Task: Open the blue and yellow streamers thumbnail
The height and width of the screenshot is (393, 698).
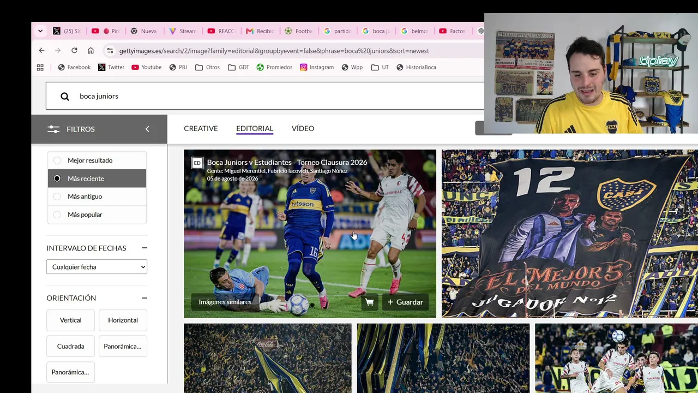Action: click(x=443, y=358)
